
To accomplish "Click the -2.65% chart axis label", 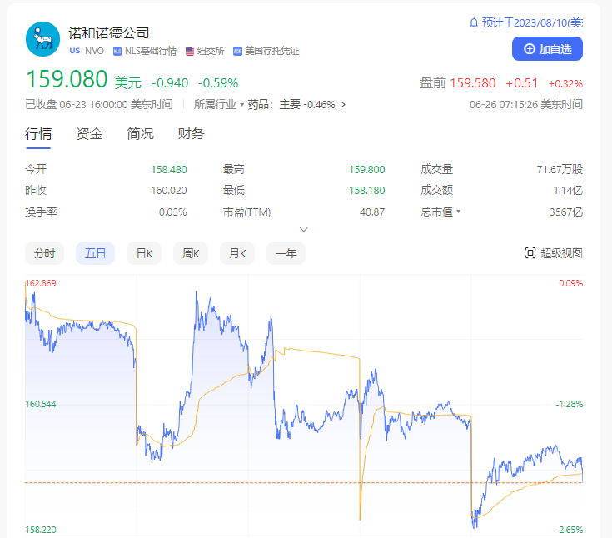I will point(569,530).
